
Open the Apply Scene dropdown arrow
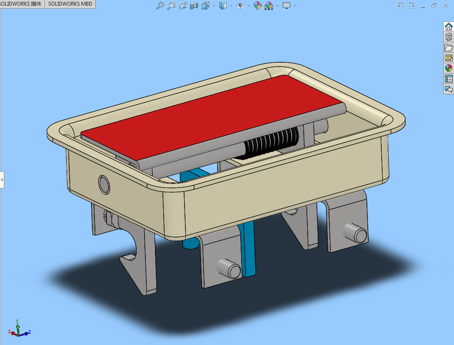277,6
